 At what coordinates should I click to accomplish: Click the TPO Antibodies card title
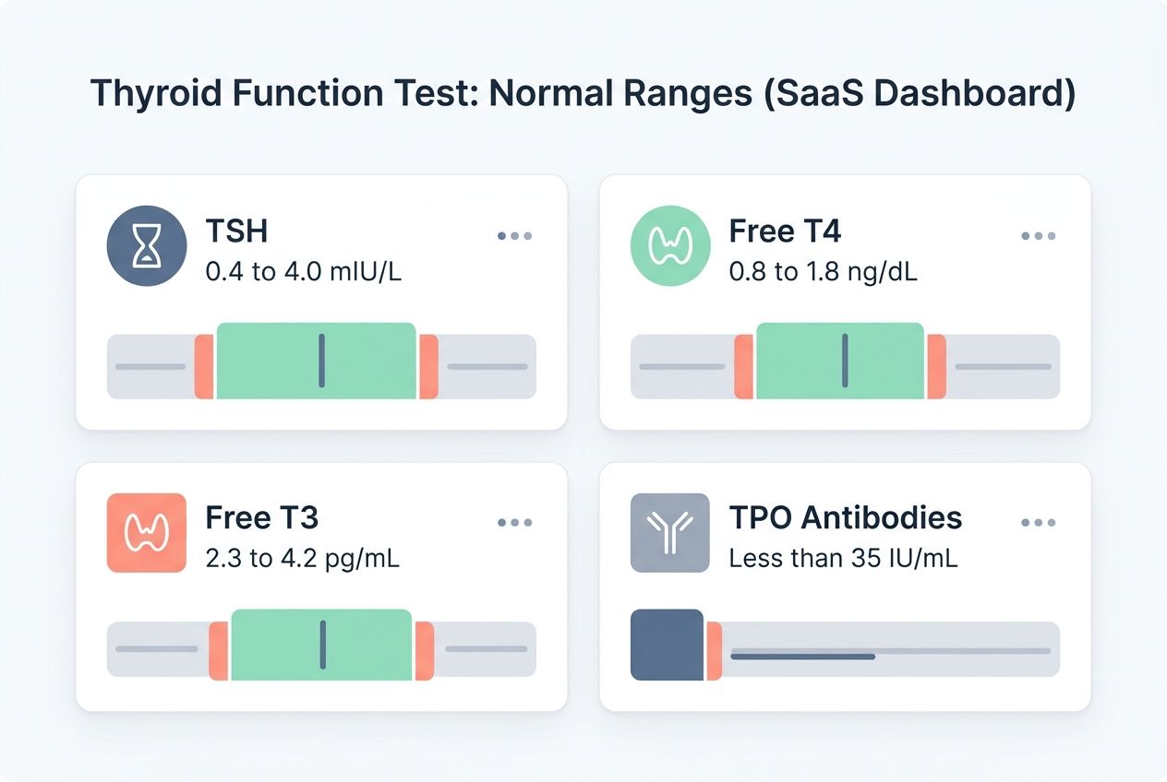[845, 517]
